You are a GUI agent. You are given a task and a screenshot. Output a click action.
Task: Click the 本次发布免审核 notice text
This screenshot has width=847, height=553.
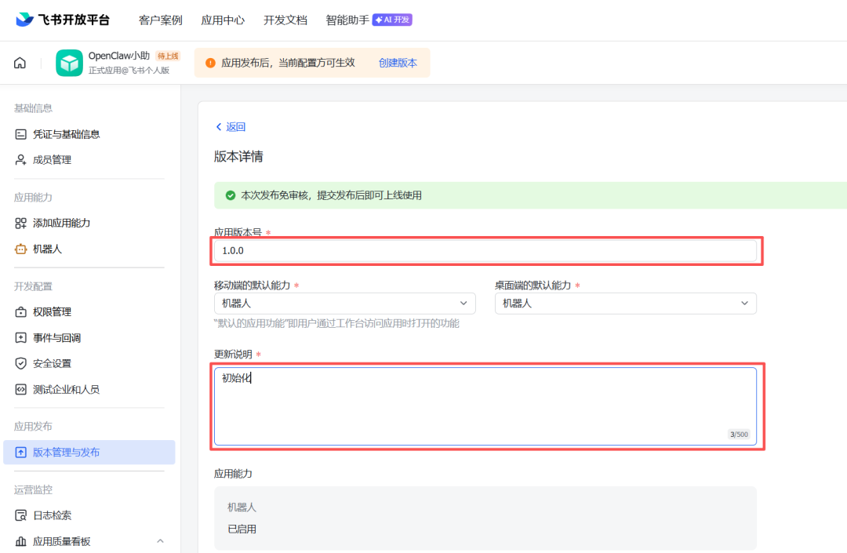click(x=331, y=195)
